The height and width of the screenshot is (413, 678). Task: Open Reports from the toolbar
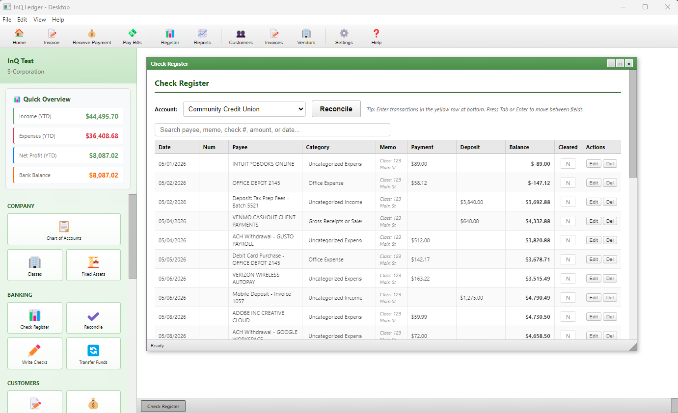coord(202,36)
